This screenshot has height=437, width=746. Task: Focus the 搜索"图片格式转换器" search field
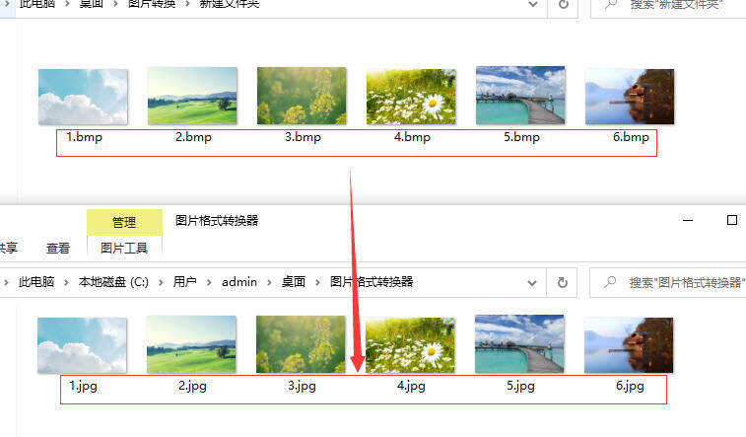tap(680, 282)
